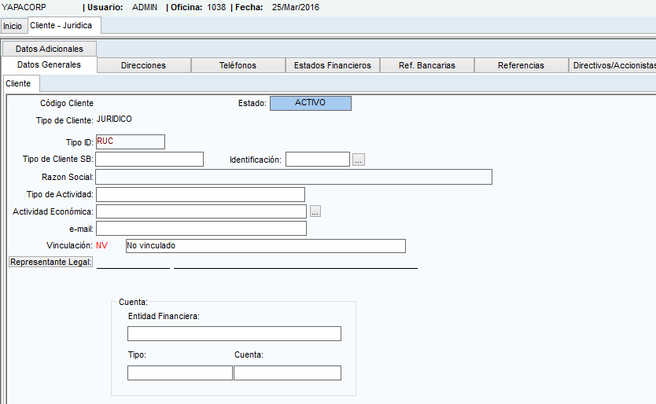Focus the Identificación input field
The width and height of the screenshot is (656, 404).
click(x=318, y=160)
